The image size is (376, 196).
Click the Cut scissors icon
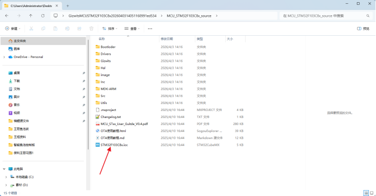pyautogui.click(x=31, y=29)
